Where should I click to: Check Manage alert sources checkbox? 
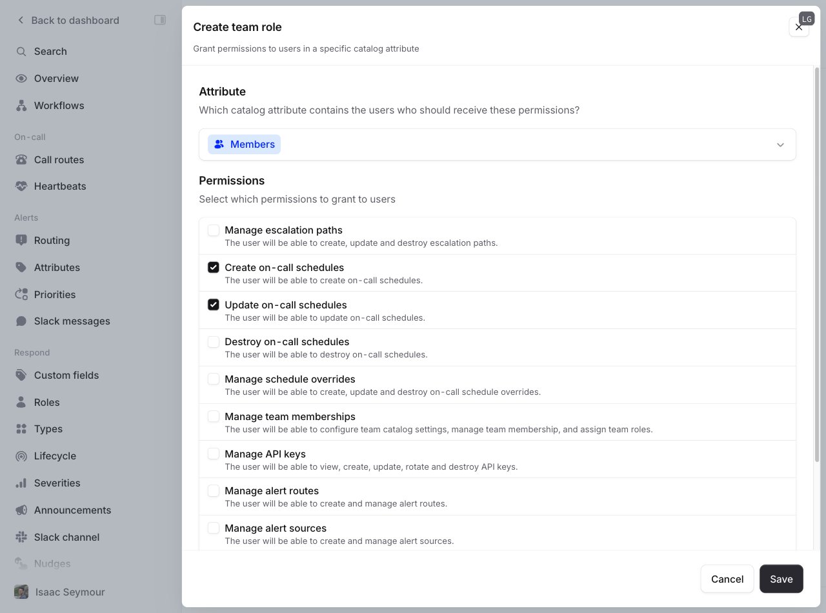click(x=214, y=528)
